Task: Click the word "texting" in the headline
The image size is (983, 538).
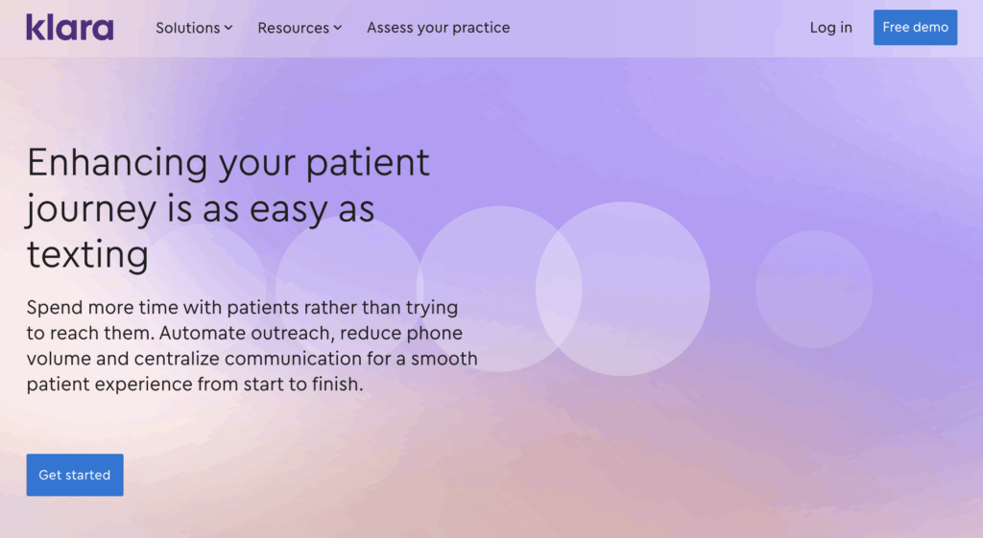Action: [x=87, y=255]
